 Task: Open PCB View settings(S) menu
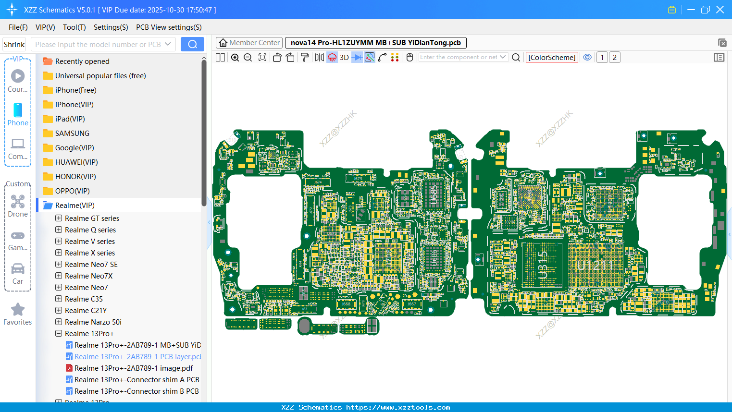(x=169, y=27)
